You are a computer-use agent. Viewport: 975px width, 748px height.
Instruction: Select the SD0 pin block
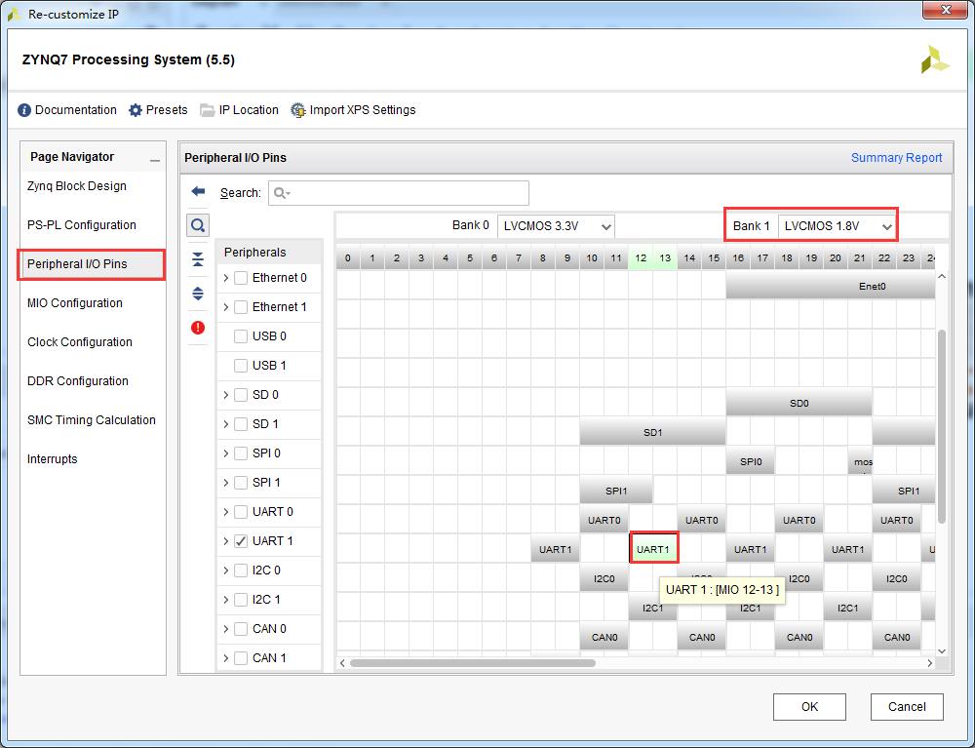[x=799, y=403]
